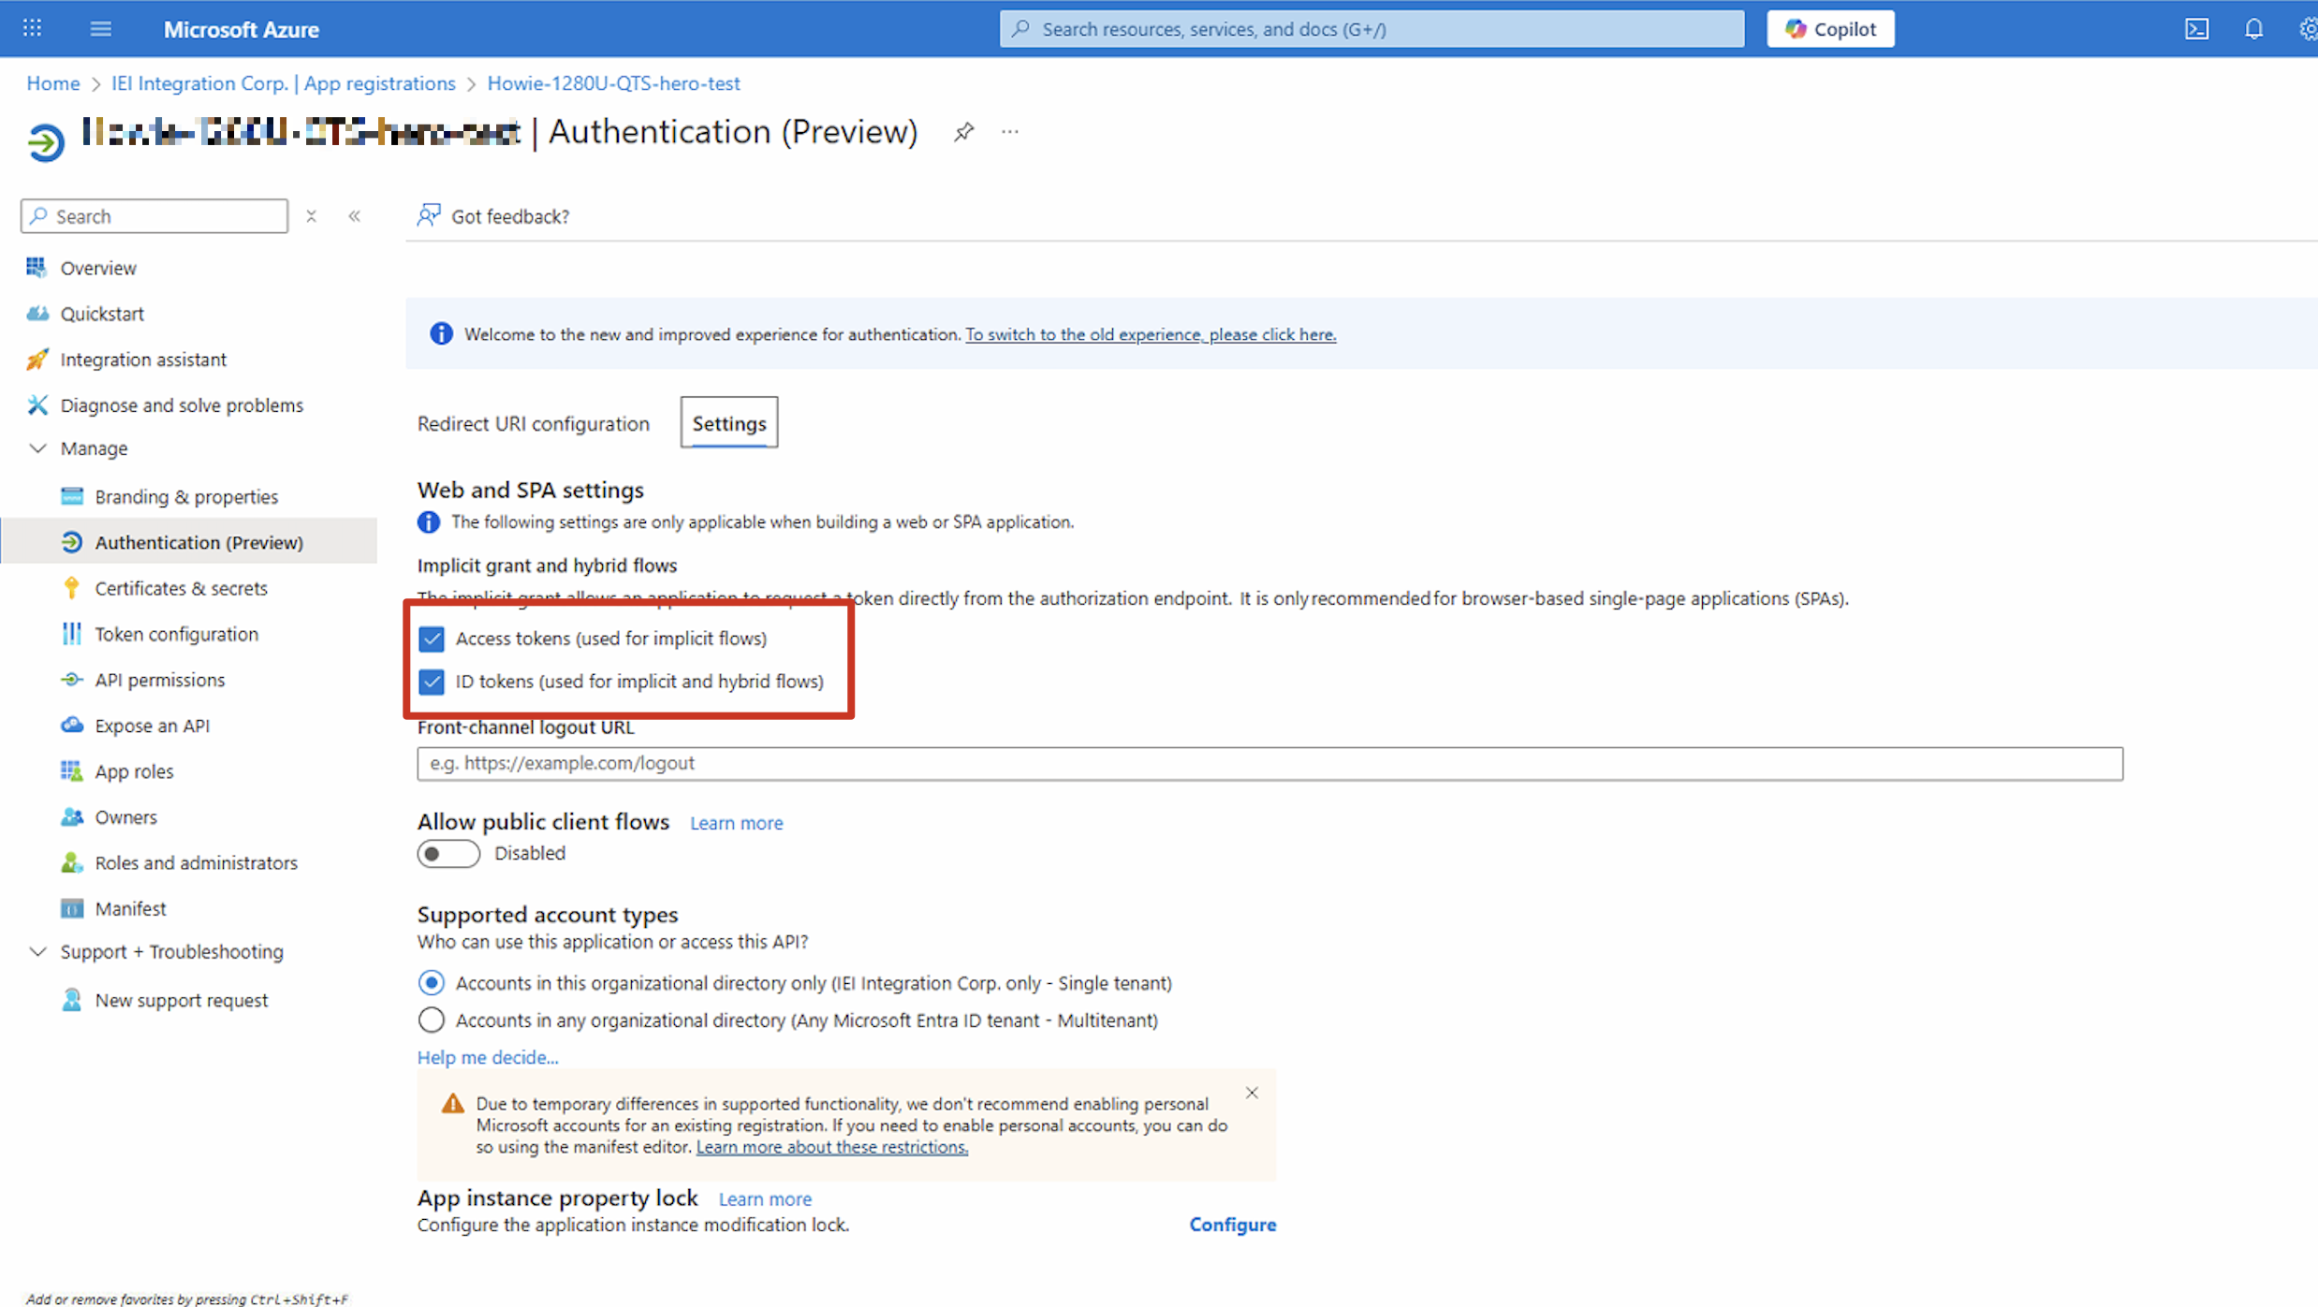Screen dimensions: 2318x1307
Task: Pin the Authentication page with pin icon
Action: 963,132
